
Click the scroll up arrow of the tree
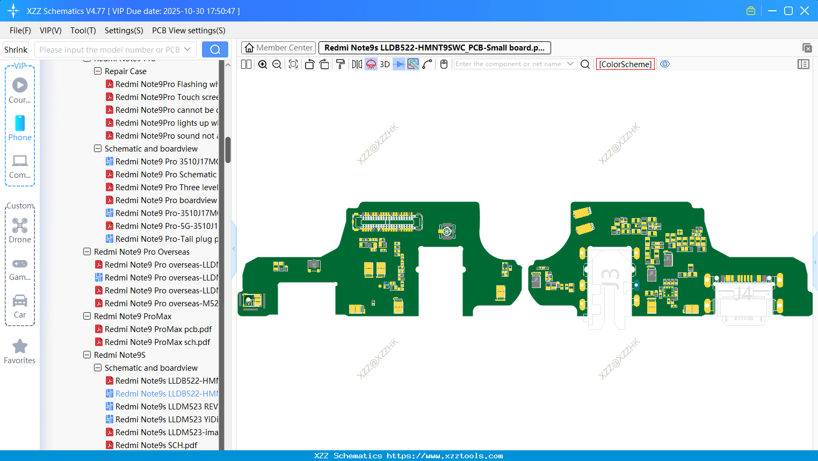(x=228, y=64)
